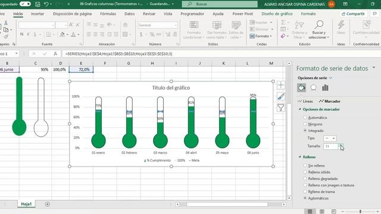381x214 pixels.
Task: Click the Undo arrow icon
Action: coord(46,4)
